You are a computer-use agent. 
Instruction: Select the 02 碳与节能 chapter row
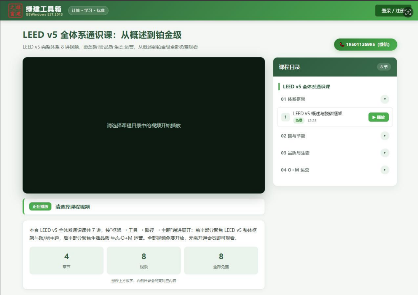(335, 136)
